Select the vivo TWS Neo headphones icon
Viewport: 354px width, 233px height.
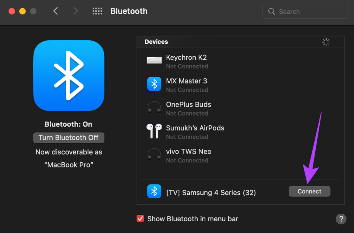[x=154, y=154]
